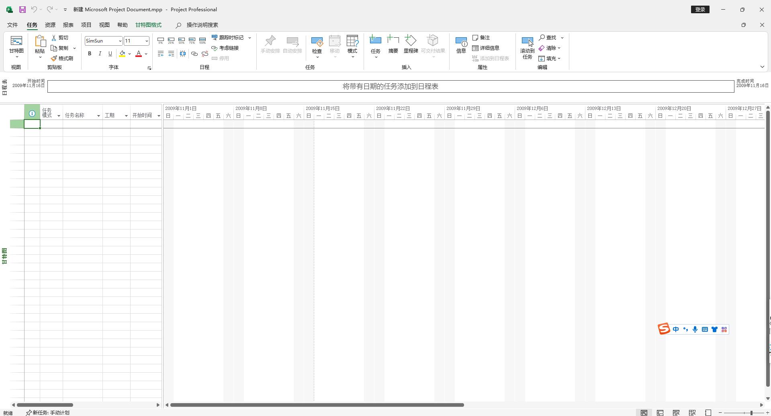Click the Notes icon in Properties group
Viewport: 771px width, 416px height.
(481, 37)
